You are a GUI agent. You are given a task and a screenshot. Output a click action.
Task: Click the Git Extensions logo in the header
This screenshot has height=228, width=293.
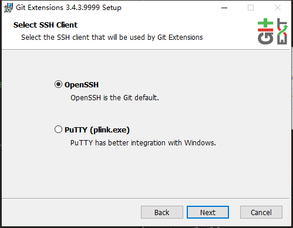click(272, 31)
